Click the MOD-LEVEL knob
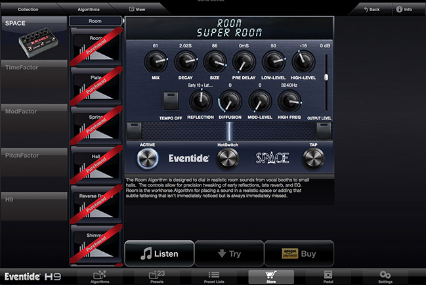426x285 pixels. 260,101
